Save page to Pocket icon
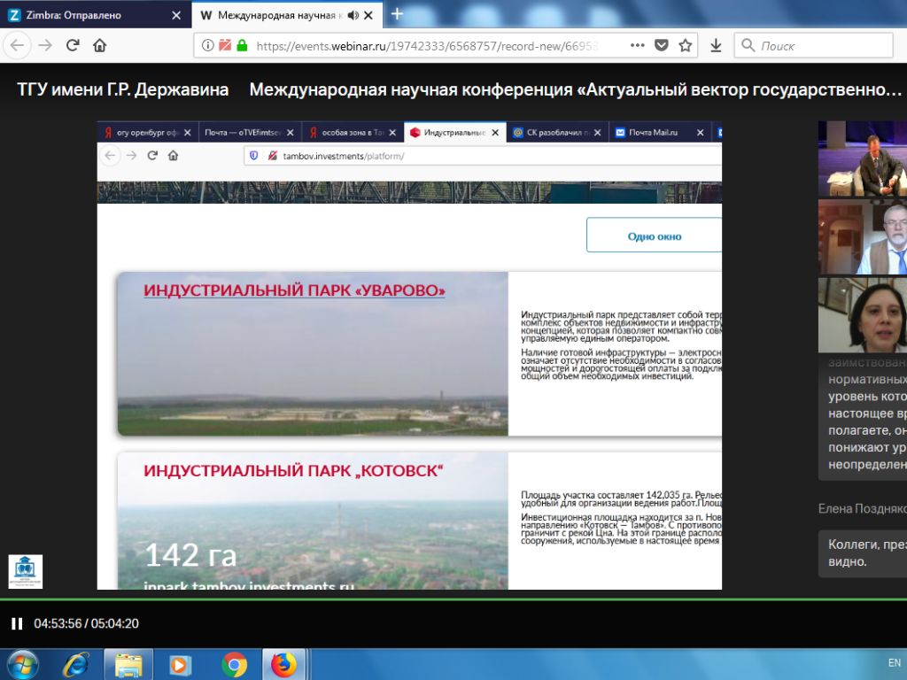 661,45
